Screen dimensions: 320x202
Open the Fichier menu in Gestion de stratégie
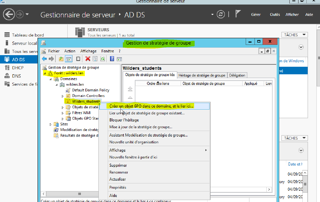(54, 51)
